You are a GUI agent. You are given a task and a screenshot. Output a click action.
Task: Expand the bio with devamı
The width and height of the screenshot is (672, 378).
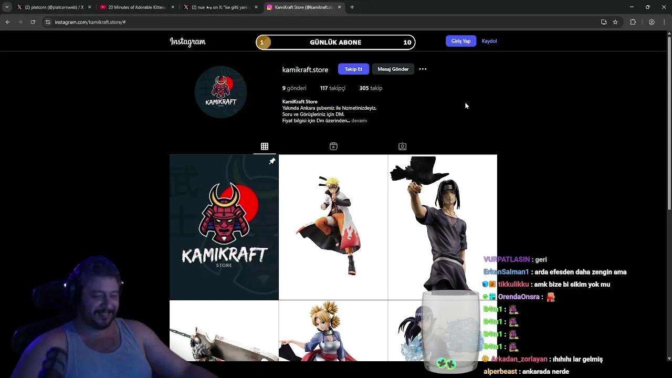[x=359, y=121]
